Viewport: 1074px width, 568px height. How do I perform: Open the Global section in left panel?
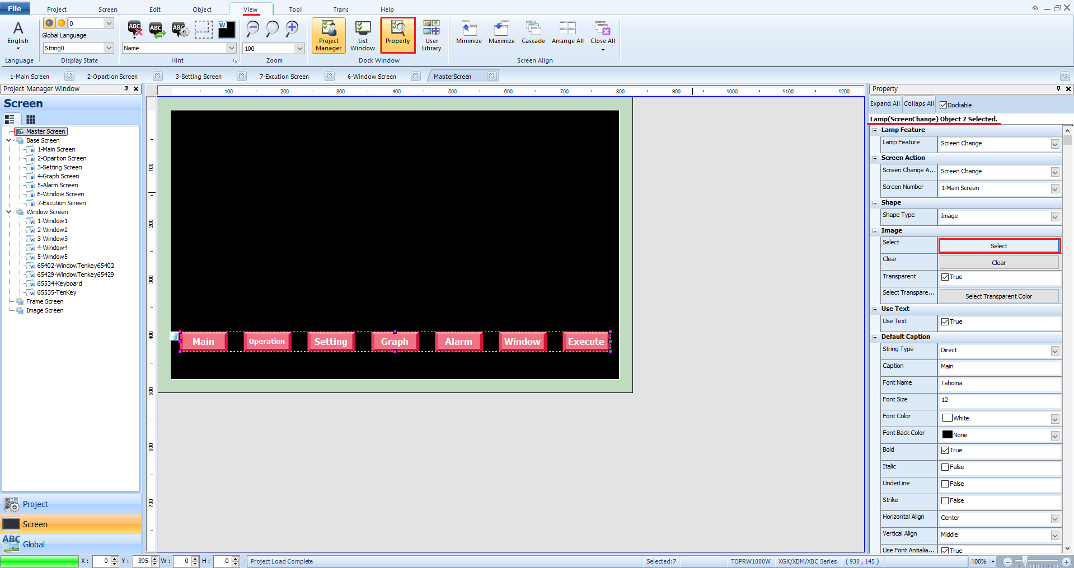[71, 544]
